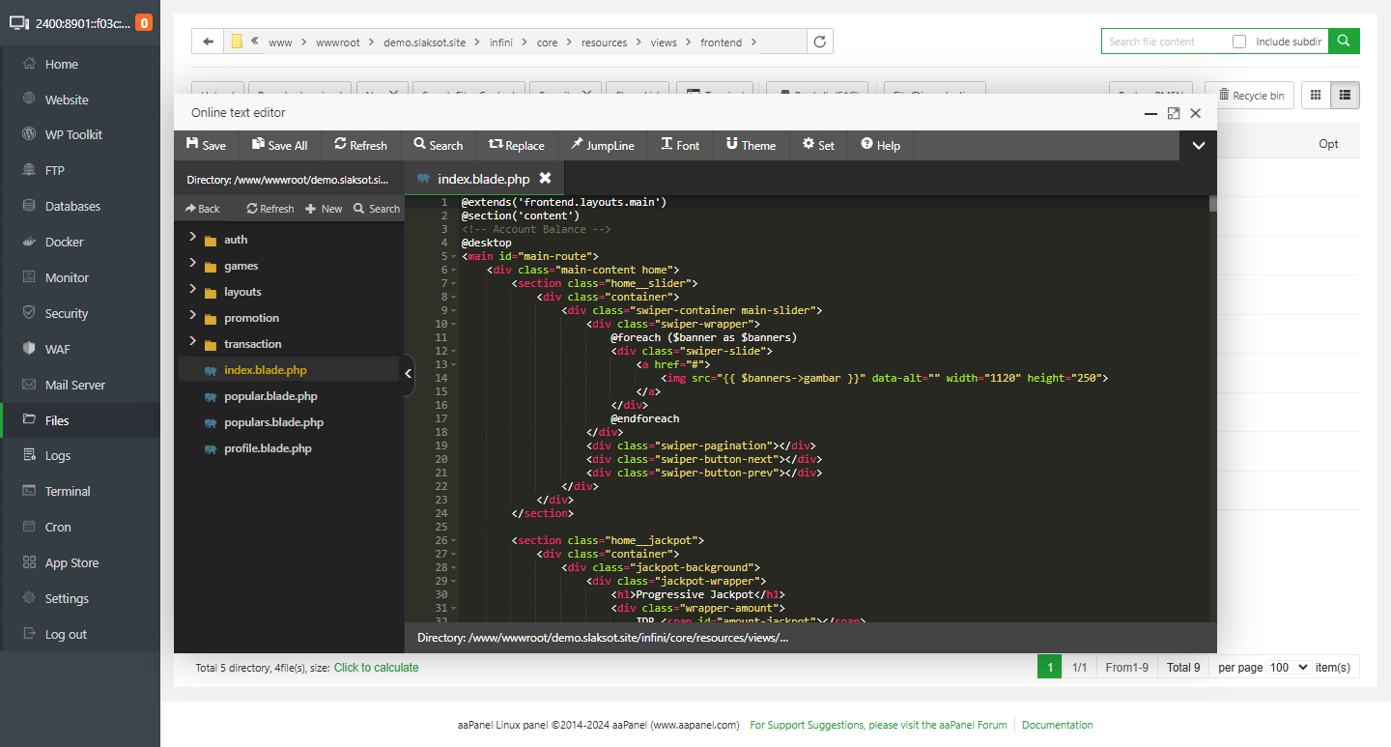Expand the layouts folder
This screenshot has width=1391, height=747.
pyautogui.click(x=192, y=290)
